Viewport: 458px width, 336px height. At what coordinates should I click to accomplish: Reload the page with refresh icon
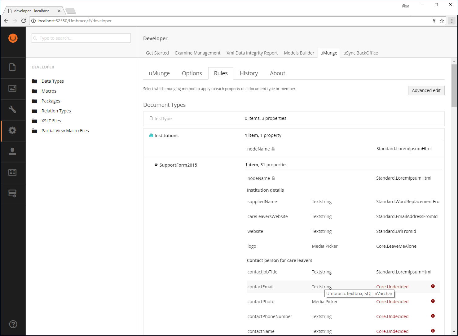click(24, 21)
